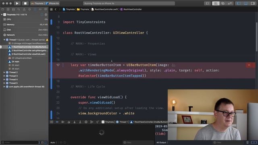The width and height of the screenshot is (258, 145).
Task: Click TinyInsta project in the jump bar
Action: pos(69,9)
